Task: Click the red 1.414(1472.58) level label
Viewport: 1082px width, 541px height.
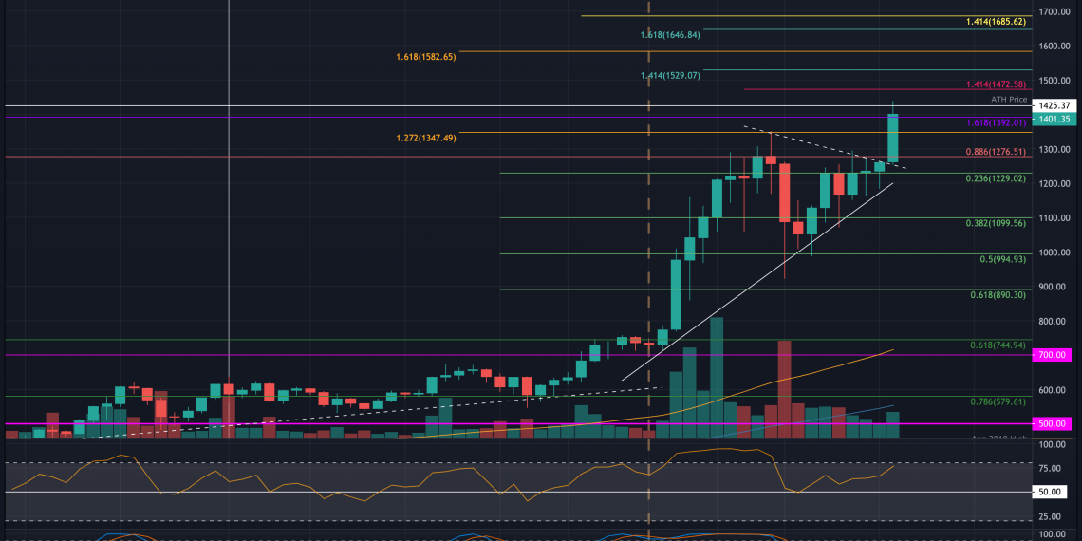Action: [x=996, y=84]
